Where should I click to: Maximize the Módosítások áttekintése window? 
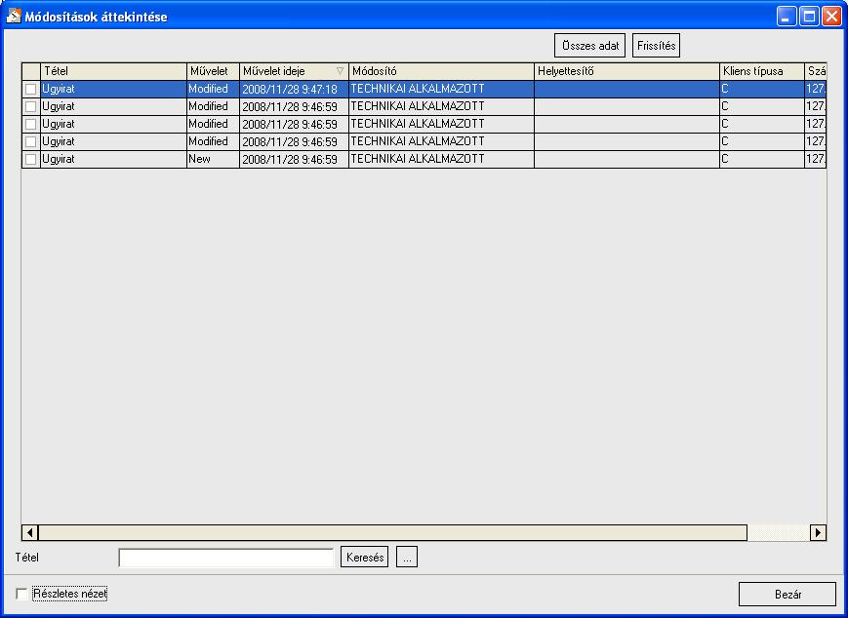click(809, 17)
